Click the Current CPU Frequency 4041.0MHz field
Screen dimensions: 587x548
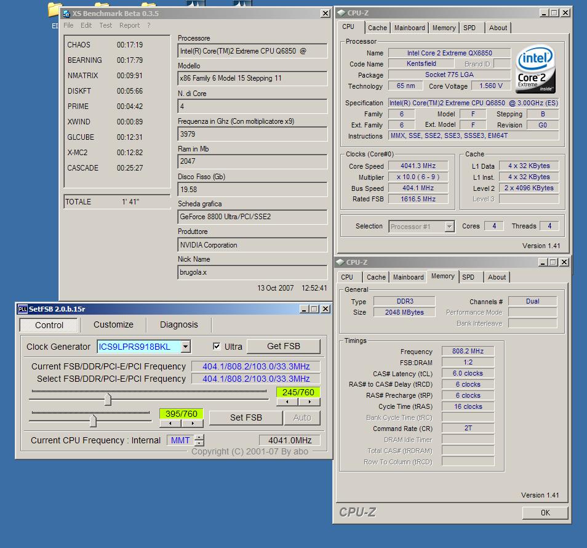(x=290, y=440)
